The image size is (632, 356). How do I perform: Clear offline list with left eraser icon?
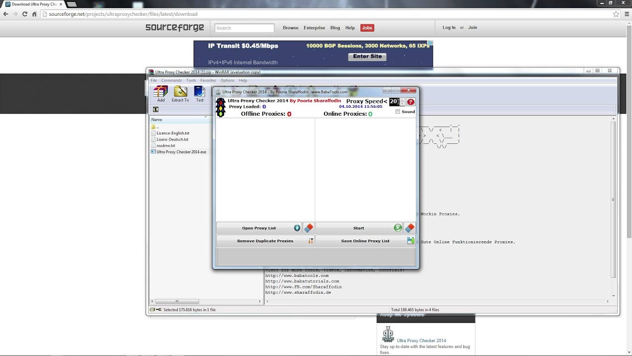(x=309, y=228)
